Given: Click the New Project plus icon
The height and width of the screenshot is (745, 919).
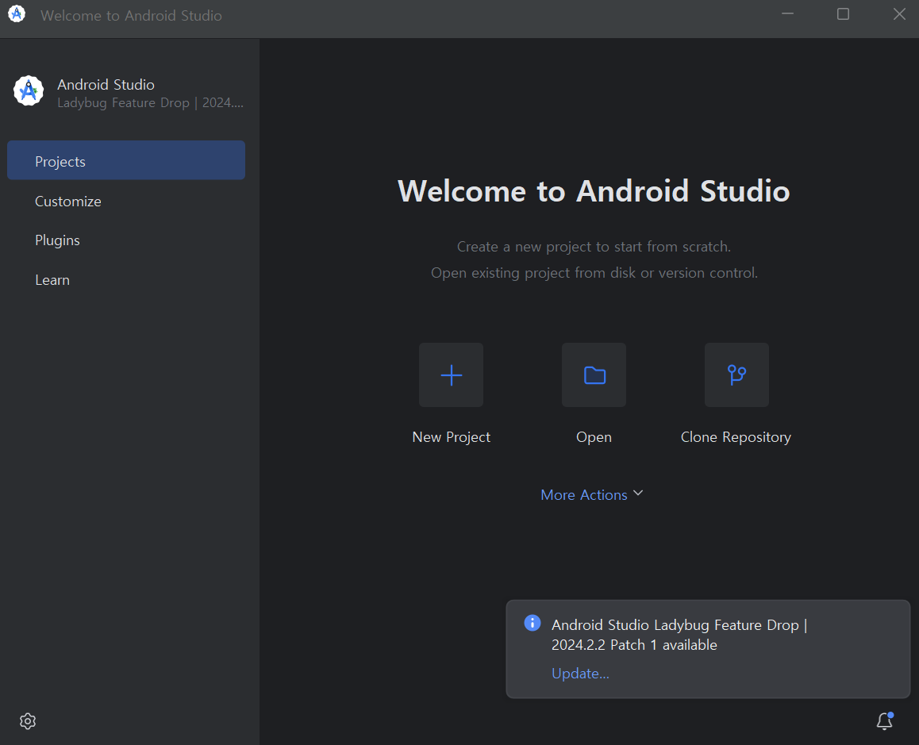Looking at the screenshot, I should point(451,375).
